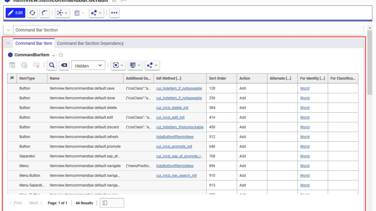Viewport: 376px width, 211px height.
Task: Sort by the ItemType column header
Action: click(32, 78)
